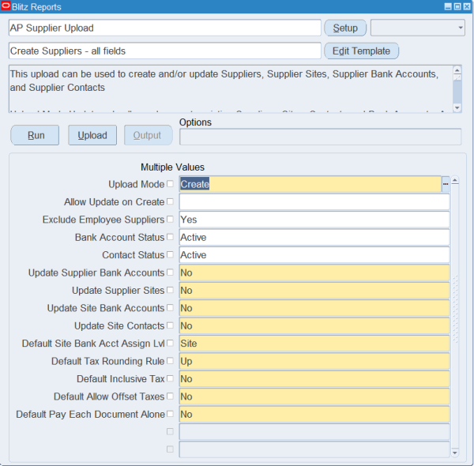Viewport: 474px width, 466px height.
Task: Tick the Default Tax Rounding Rule checkbox
Action: click(x=170, y=360)
